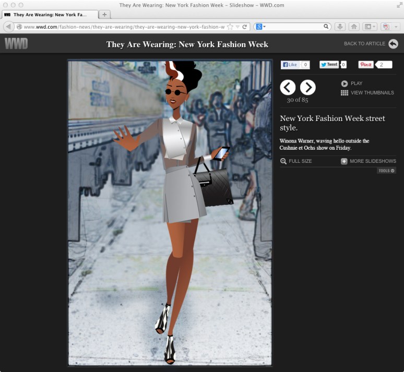The image size is (404, 372).
Task: Click the street style slideshow image
Action: point(170,213)
